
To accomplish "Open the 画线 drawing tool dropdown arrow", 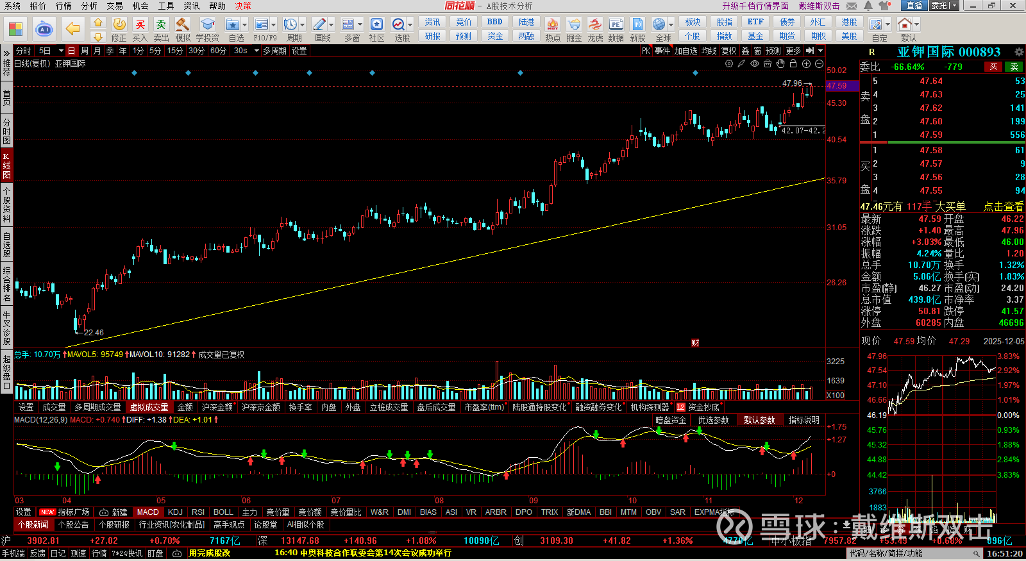I will (x=332, y=25).
